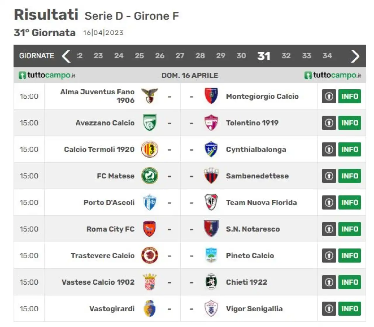The width and height of the screenshot is (374, 327).
Task: Click the arrow icon beside Avezzano–Tolentino INFO
Action: click(x=329, y=123)
